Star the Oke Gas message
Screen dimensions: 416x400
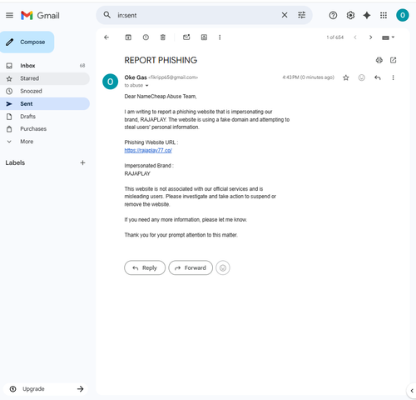point(345,77)
